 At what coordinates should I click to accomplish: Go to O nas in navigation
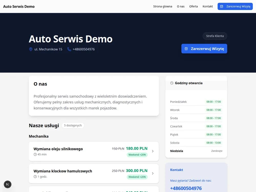click(181, 6)
